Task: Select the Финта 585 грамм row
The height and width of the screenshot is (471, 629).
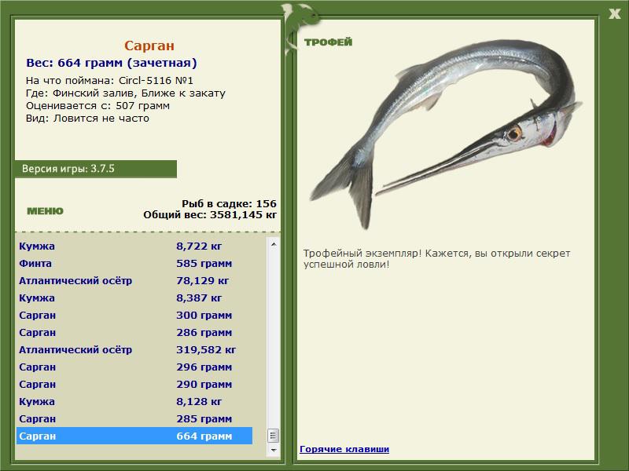Action: (134, 263)
